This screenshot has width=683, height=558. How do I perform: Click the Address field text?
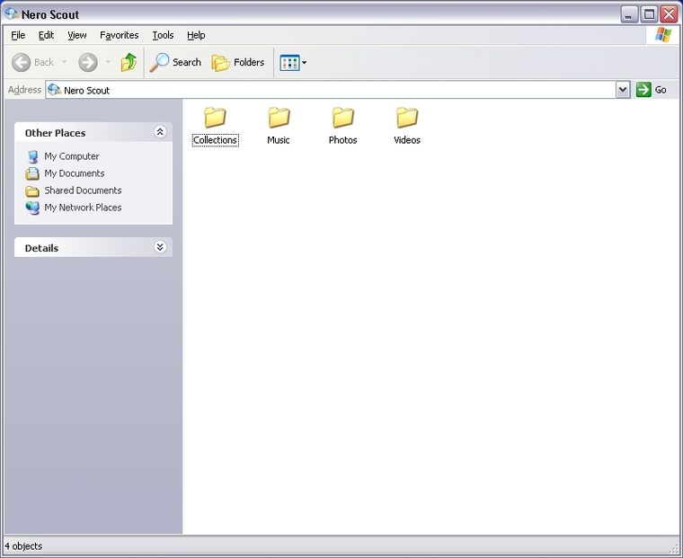pyautogui.click(x=86, y=90)
